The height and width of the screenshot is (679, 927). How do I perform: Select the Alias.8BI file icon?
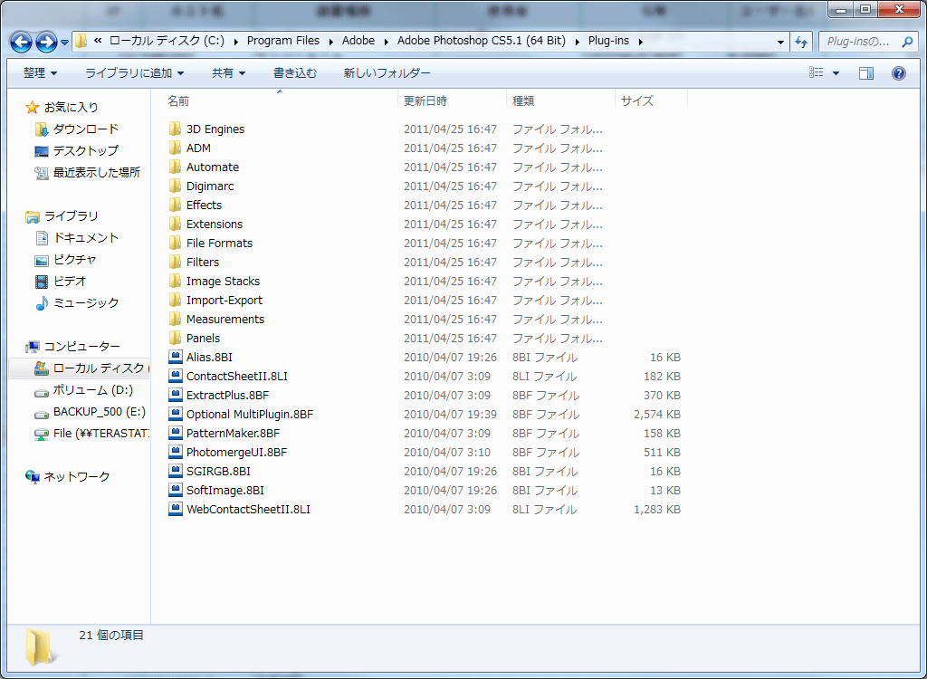175,357
